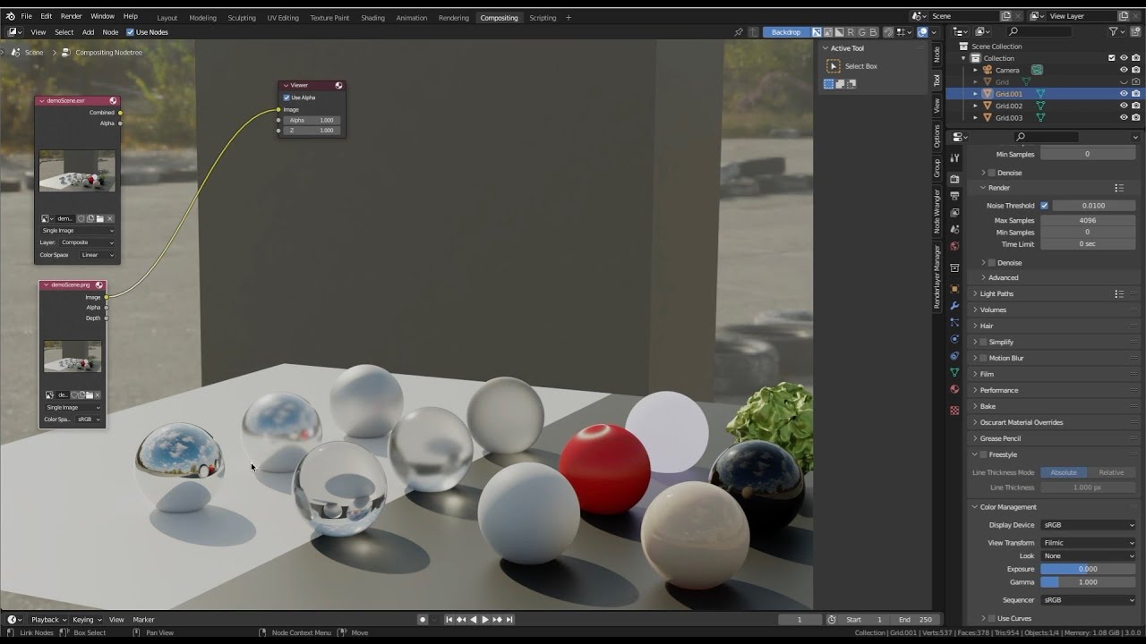The width and height of the screenshot is (1146, 644).
Task: Show only Blue backdrop channel
Action: (874, 32)
